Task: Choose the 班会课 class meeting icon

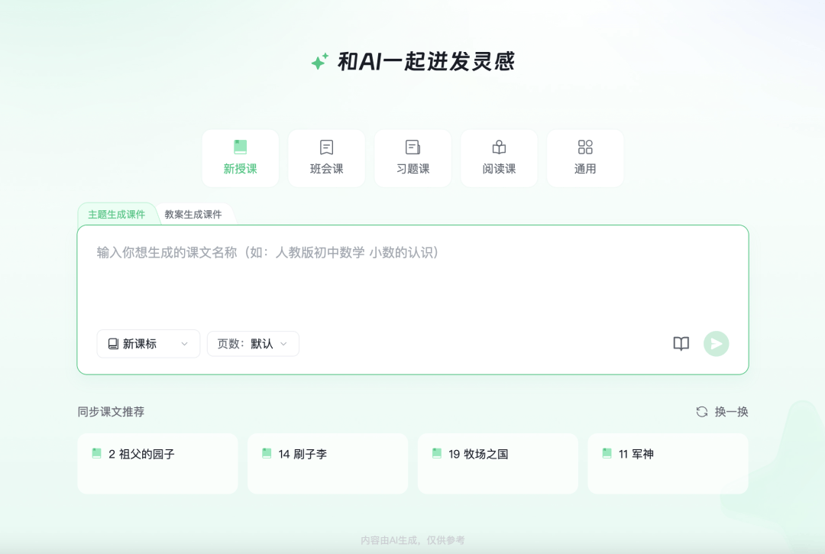Action: click(x=326, y=147)
